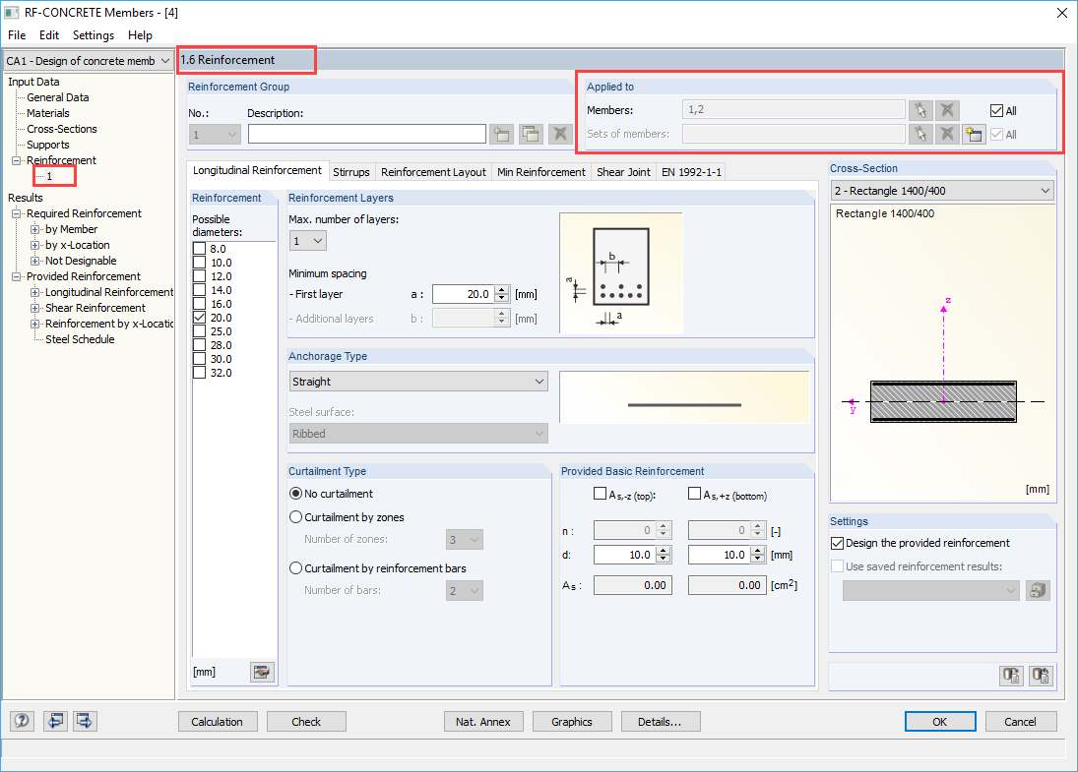Click the Nat. Annex button

tap(483, 722)
